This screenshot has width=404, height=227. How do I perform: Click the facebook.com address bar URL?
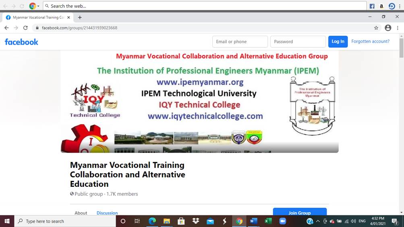click(x=79, y=28)
